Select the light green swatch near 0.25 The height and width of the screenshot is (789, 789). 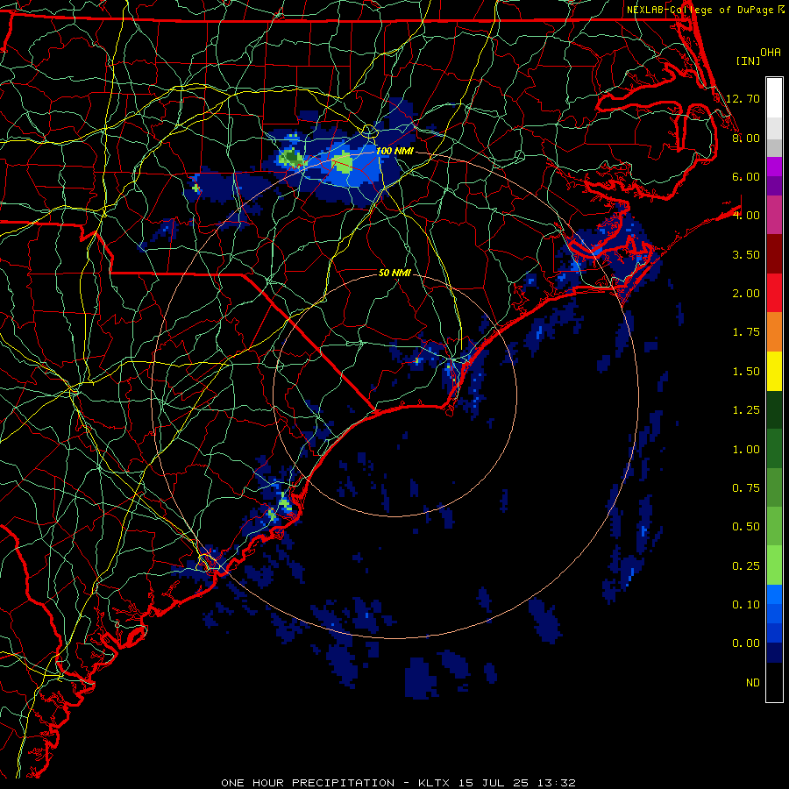pos(774,565)
